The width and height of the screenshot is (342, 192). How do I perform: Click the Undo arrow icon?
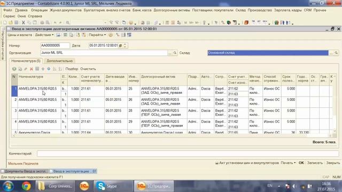pyautogui.click(x=55, y=22)
